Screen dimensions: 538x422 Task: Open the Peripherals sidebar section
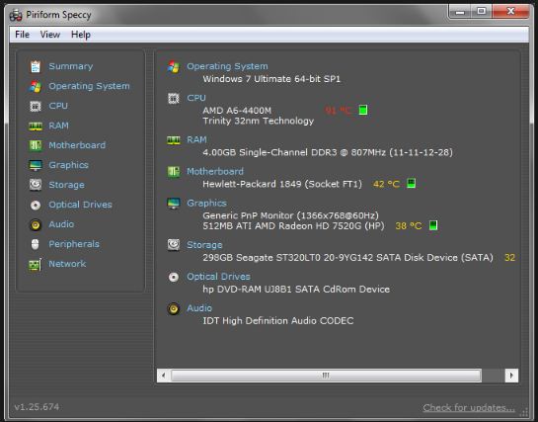click(x=74, y=244)
